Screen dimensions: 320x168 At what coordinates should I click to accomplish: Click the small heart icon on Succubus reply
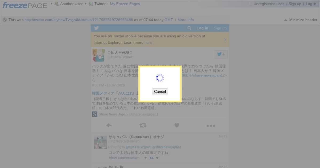[157, 158]
